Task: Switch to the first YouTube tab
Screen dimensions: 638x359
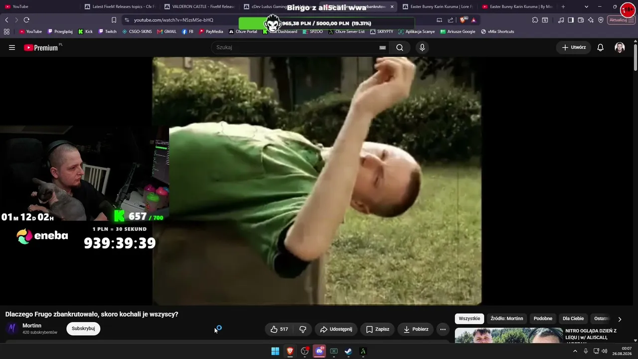Action: 40,6
